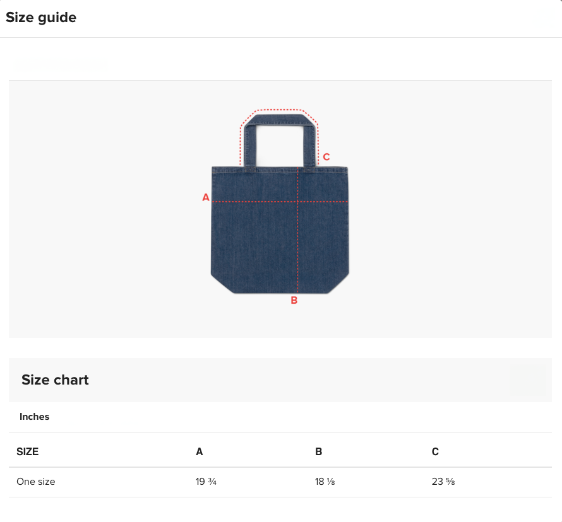Click column header C in size table
Screen dimensions: 562x522
tap(435, 451)
